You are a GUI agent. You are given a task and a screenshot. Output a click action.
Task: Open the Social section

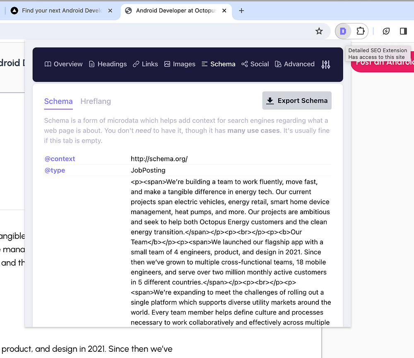[255, 64]
